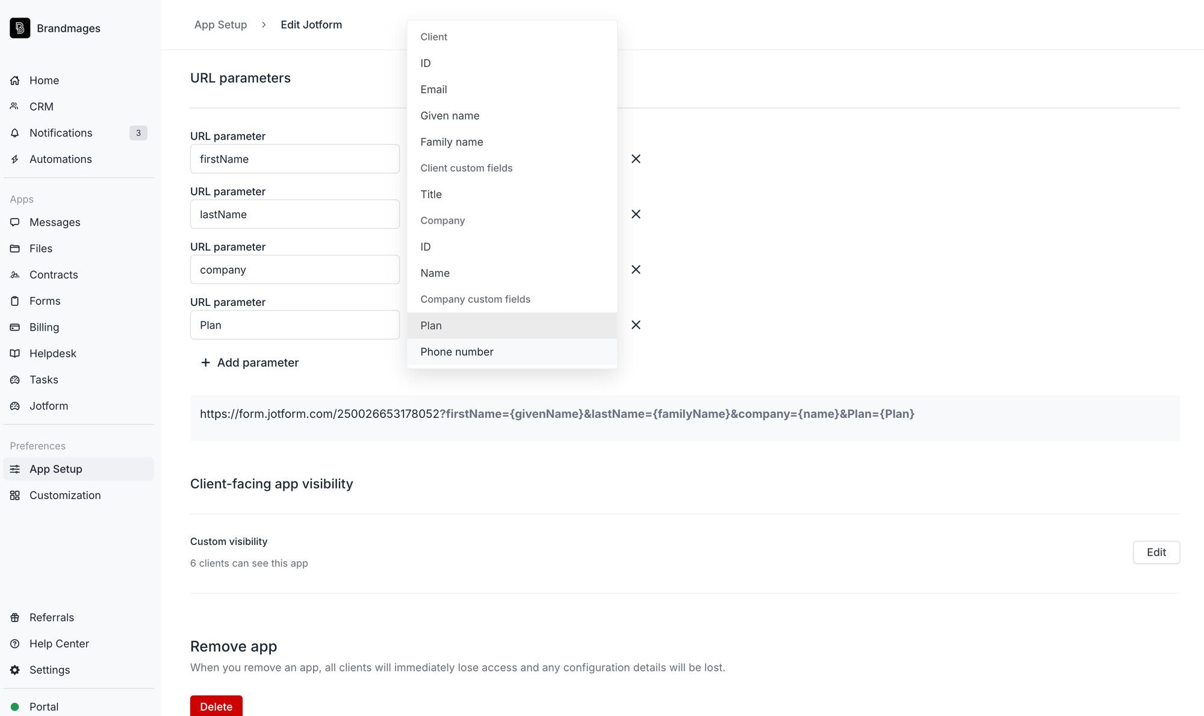Select Phone number in the dropdown list
The width and height of the screenshot is (1204, 716).
pyautogui.click(x=456, y=352)
